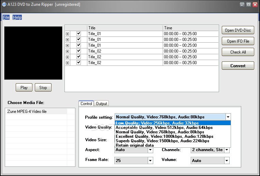Image resolution: width=260 pixels, height=176 pixels.
Task: Click the last Title_02 title cell
Action: point(125,63)
